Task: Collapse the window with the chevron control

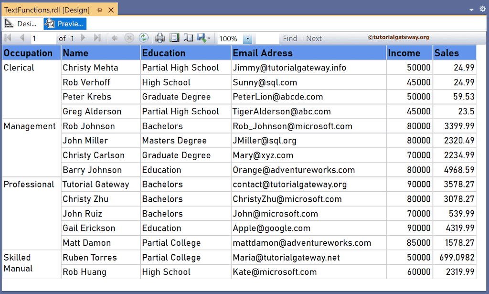Action: (470, 9)
